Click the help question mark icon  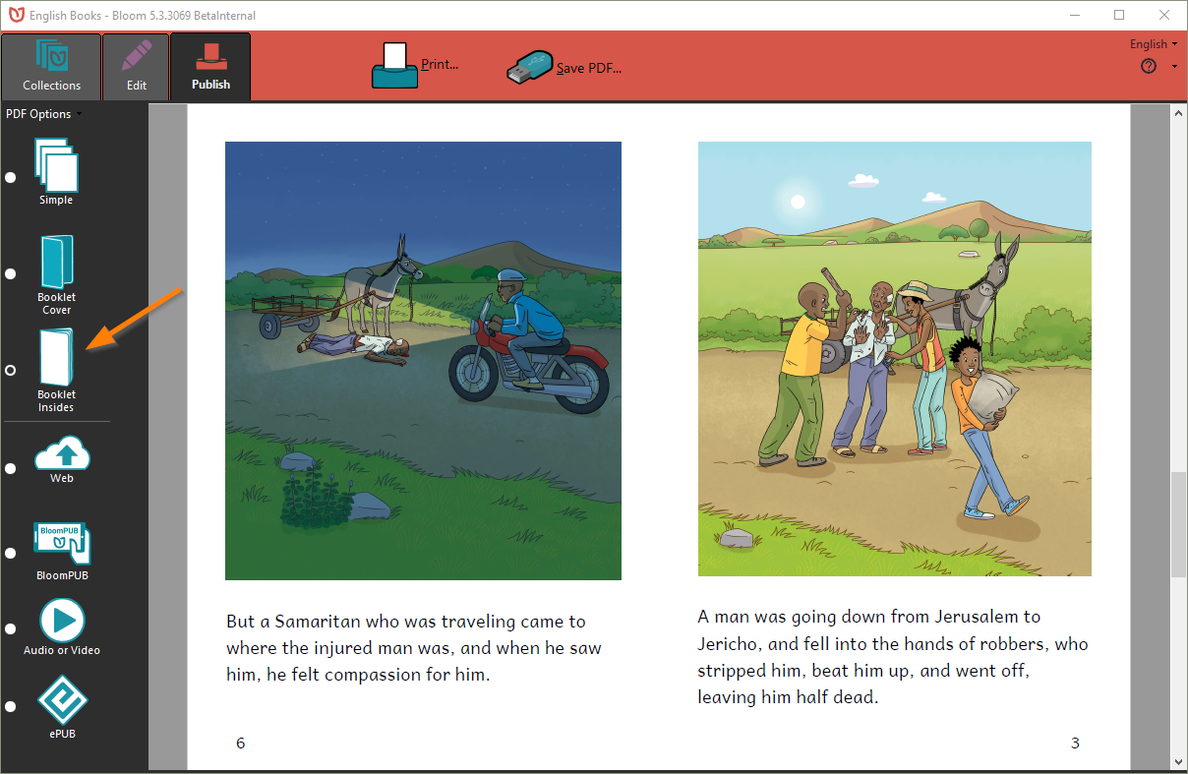[x=1148, y=66]
